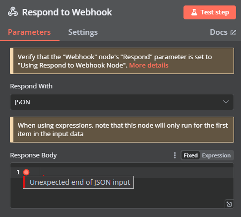The height and width of the screenshot is (217, 241).
Task: Click the flask icon in Test step
Action: (x=194, y=12)
